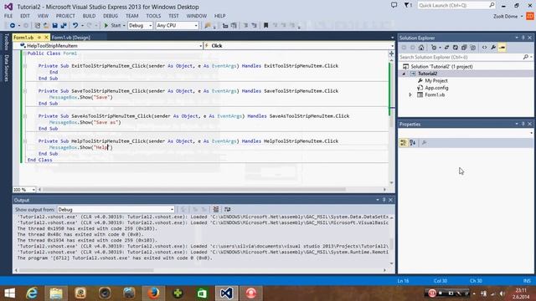Click the Comment Out Lines icon
The image size is (536, 301).
click(x=225, y=26)
